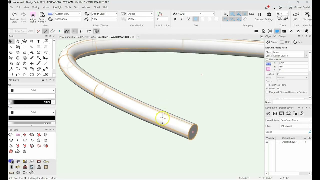Select the Cone tool in Tool Sets
This screenshot has width=320, height=180.
click(11, 146)
